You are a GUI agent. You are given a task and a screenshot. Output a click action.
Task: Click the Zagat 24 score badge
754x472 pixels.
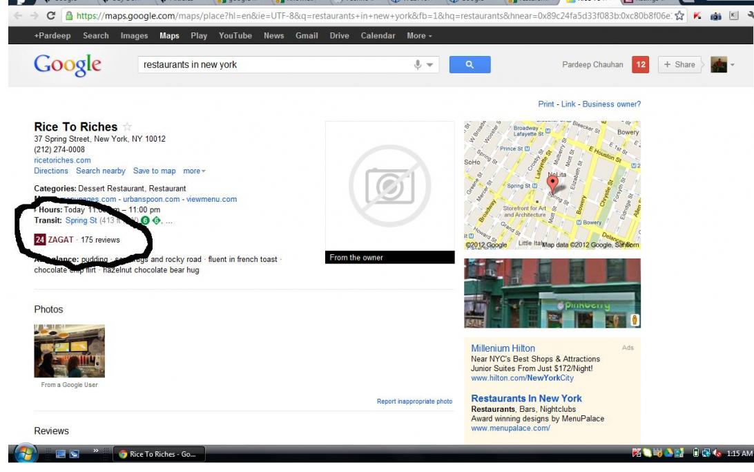40,240
